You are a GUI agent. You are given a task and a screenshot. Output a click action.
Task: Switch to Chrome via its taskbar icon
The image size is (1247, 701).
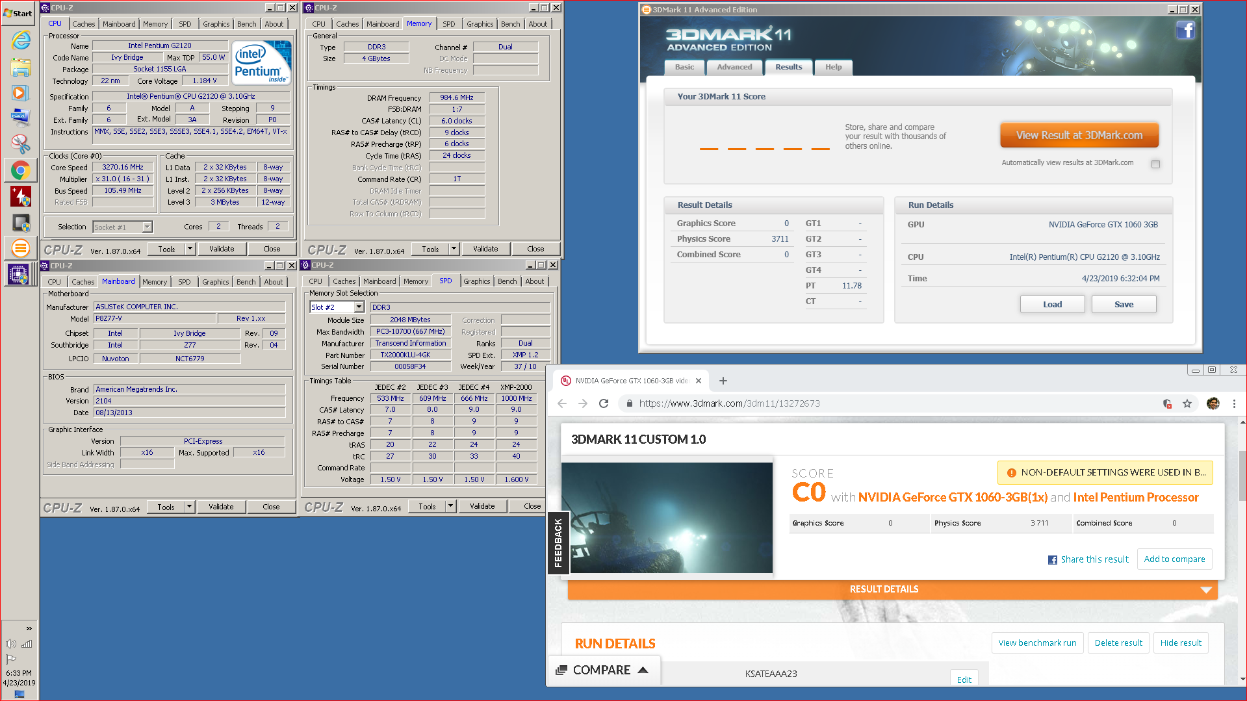[21, 170]
